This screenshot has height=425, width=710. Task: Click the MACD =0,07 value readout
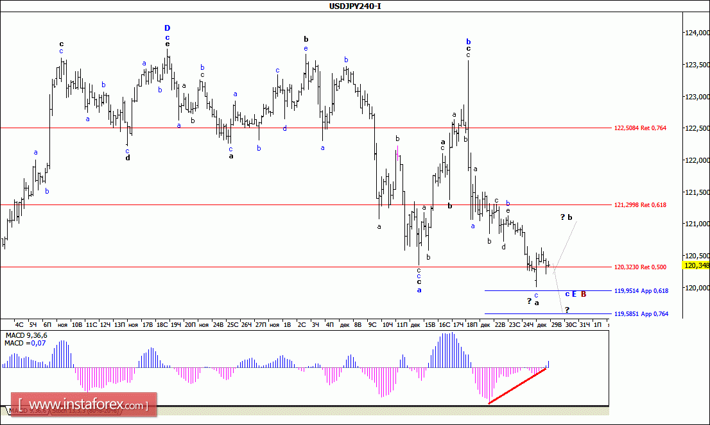[x=25, y=343]
